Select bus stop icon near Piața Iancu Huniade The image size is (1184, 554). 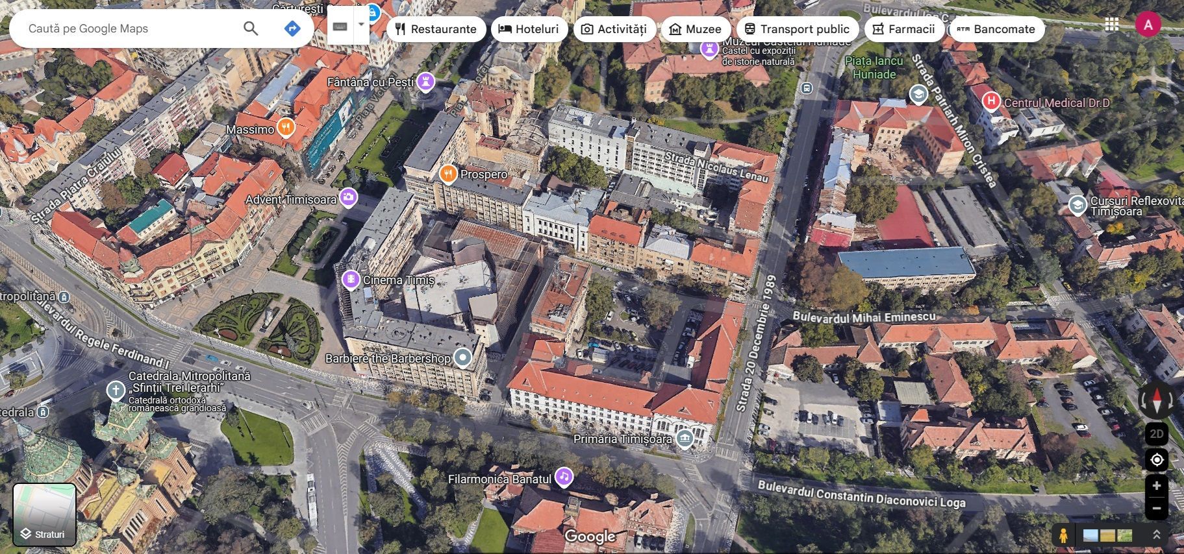807,88
